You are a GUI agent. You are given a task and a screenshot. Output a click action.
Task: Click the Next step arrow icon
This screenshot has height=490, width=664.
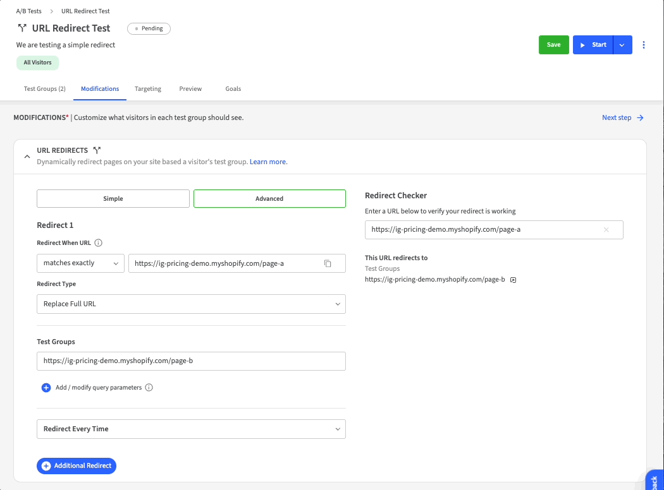click(x=640, y=117)
